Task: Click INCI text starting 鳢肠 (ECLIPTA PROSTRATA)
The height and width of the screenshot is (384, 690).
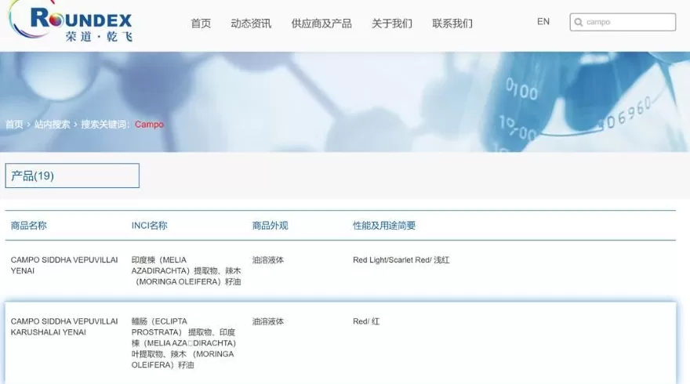Action: pos(184,343)
